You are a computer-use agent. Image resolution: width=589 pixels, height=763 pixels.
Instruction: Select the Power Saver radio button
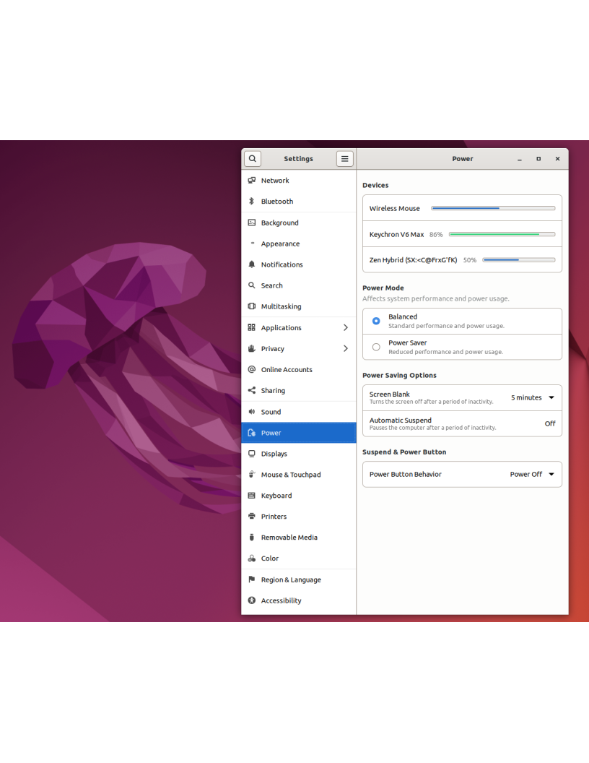point(376,347)
